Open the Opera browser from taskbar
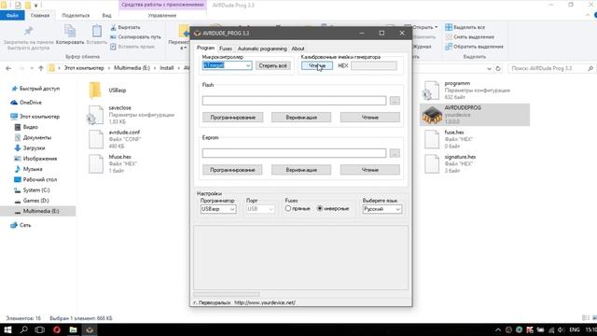The width and height of the screenshot is (597, 336). coord(57,329)
